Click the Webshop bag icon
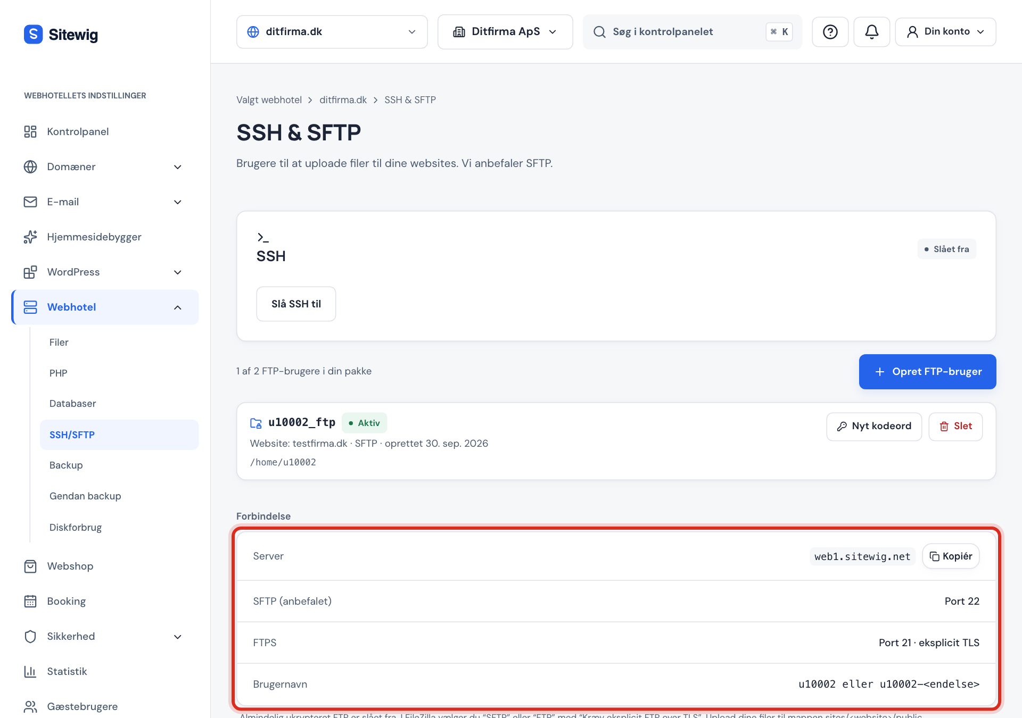 (30, 566)
